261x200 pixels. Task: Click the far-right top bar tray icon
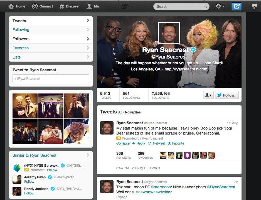254,6
